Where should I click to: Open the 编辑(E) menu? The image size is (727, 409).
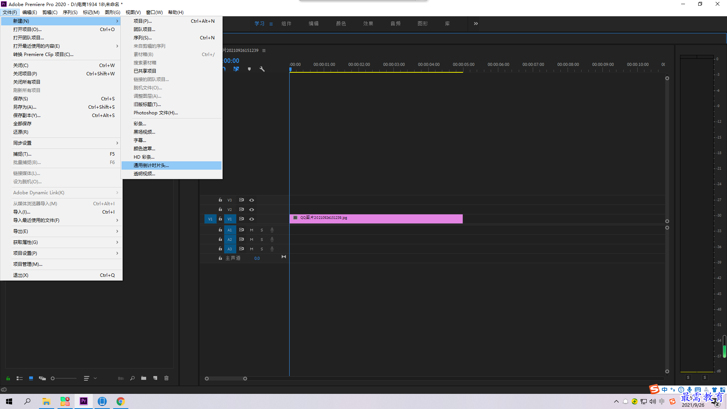point(30,12)
